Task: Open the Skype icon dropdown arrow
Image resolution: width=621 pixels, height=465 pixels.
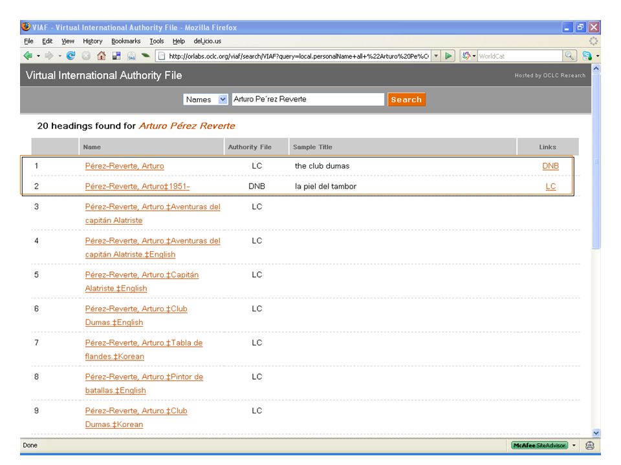Action: click(598, 56)
